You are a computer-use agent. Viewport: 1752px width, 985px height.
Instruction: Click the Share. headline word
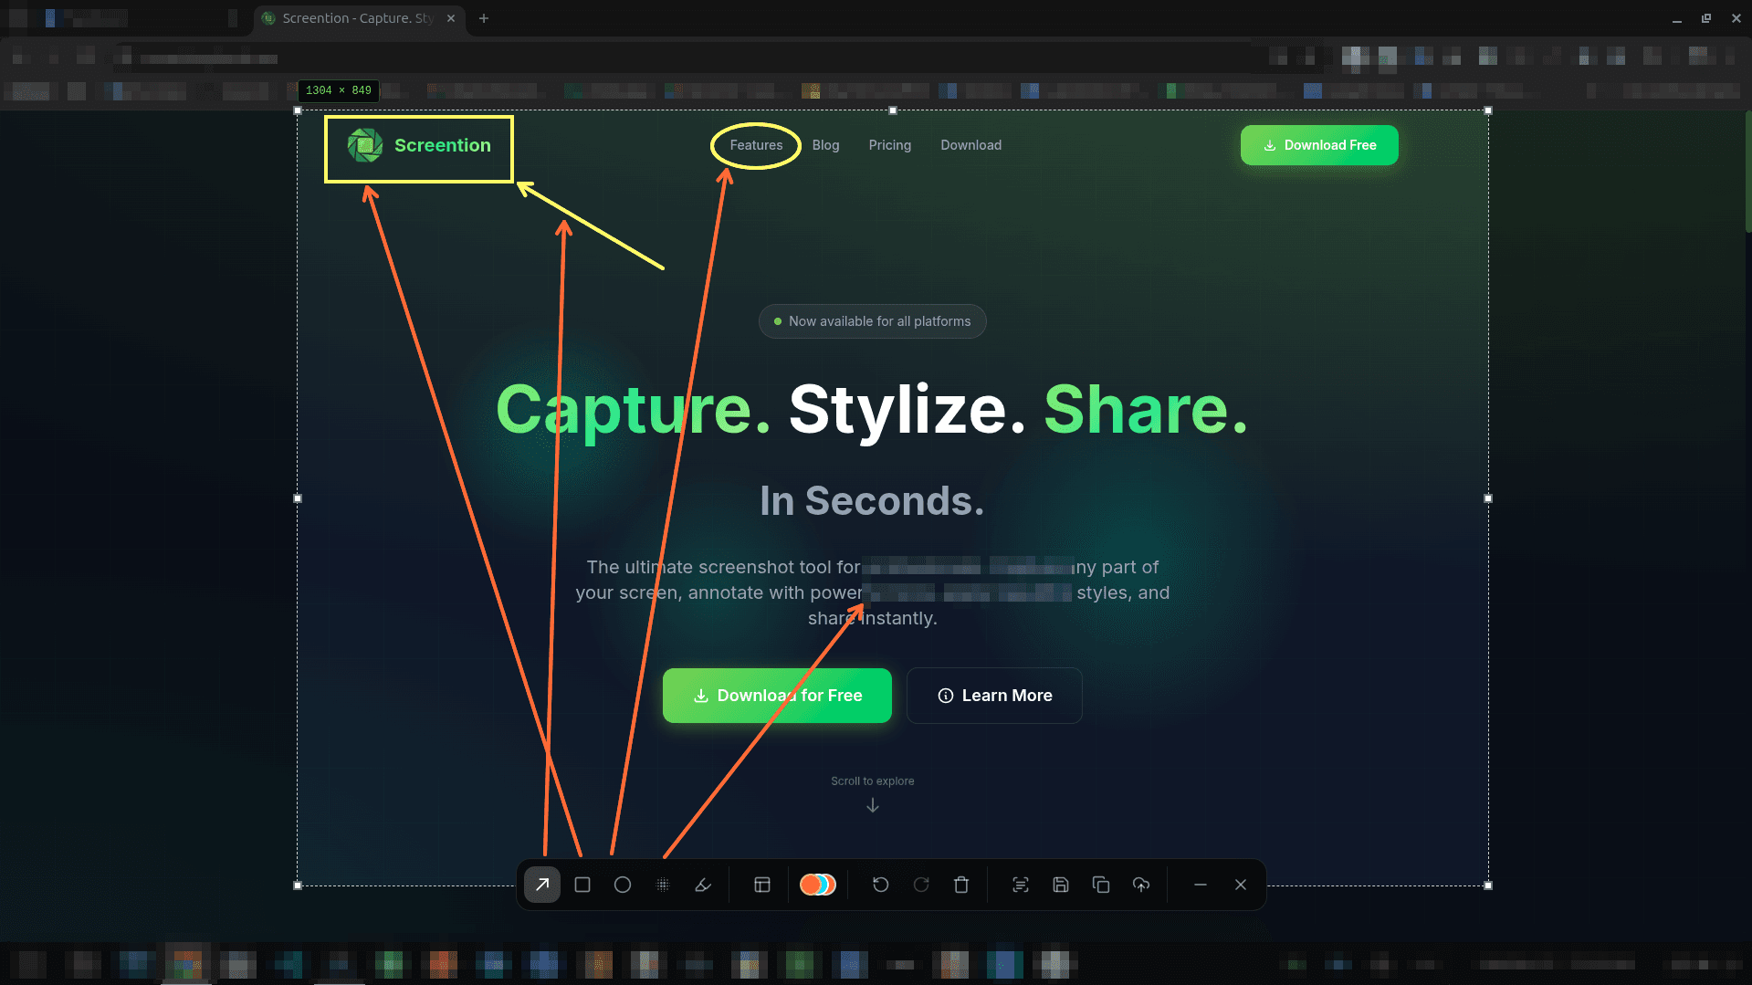(1146, 410)
